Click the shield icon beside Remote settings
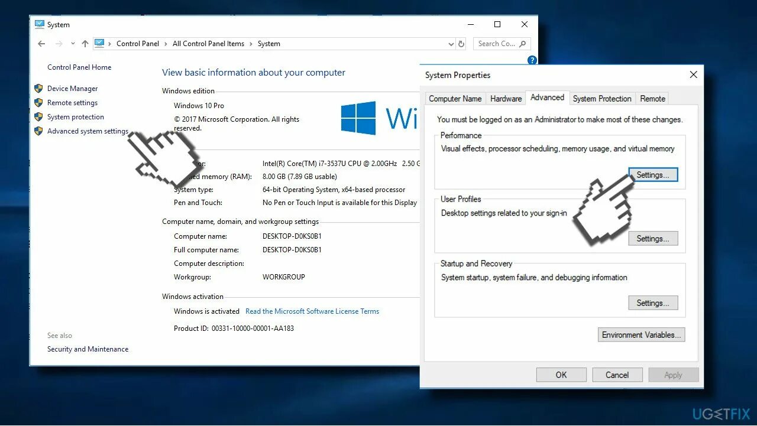The width and height of the screenshot is (757, 426). [38, 103]
